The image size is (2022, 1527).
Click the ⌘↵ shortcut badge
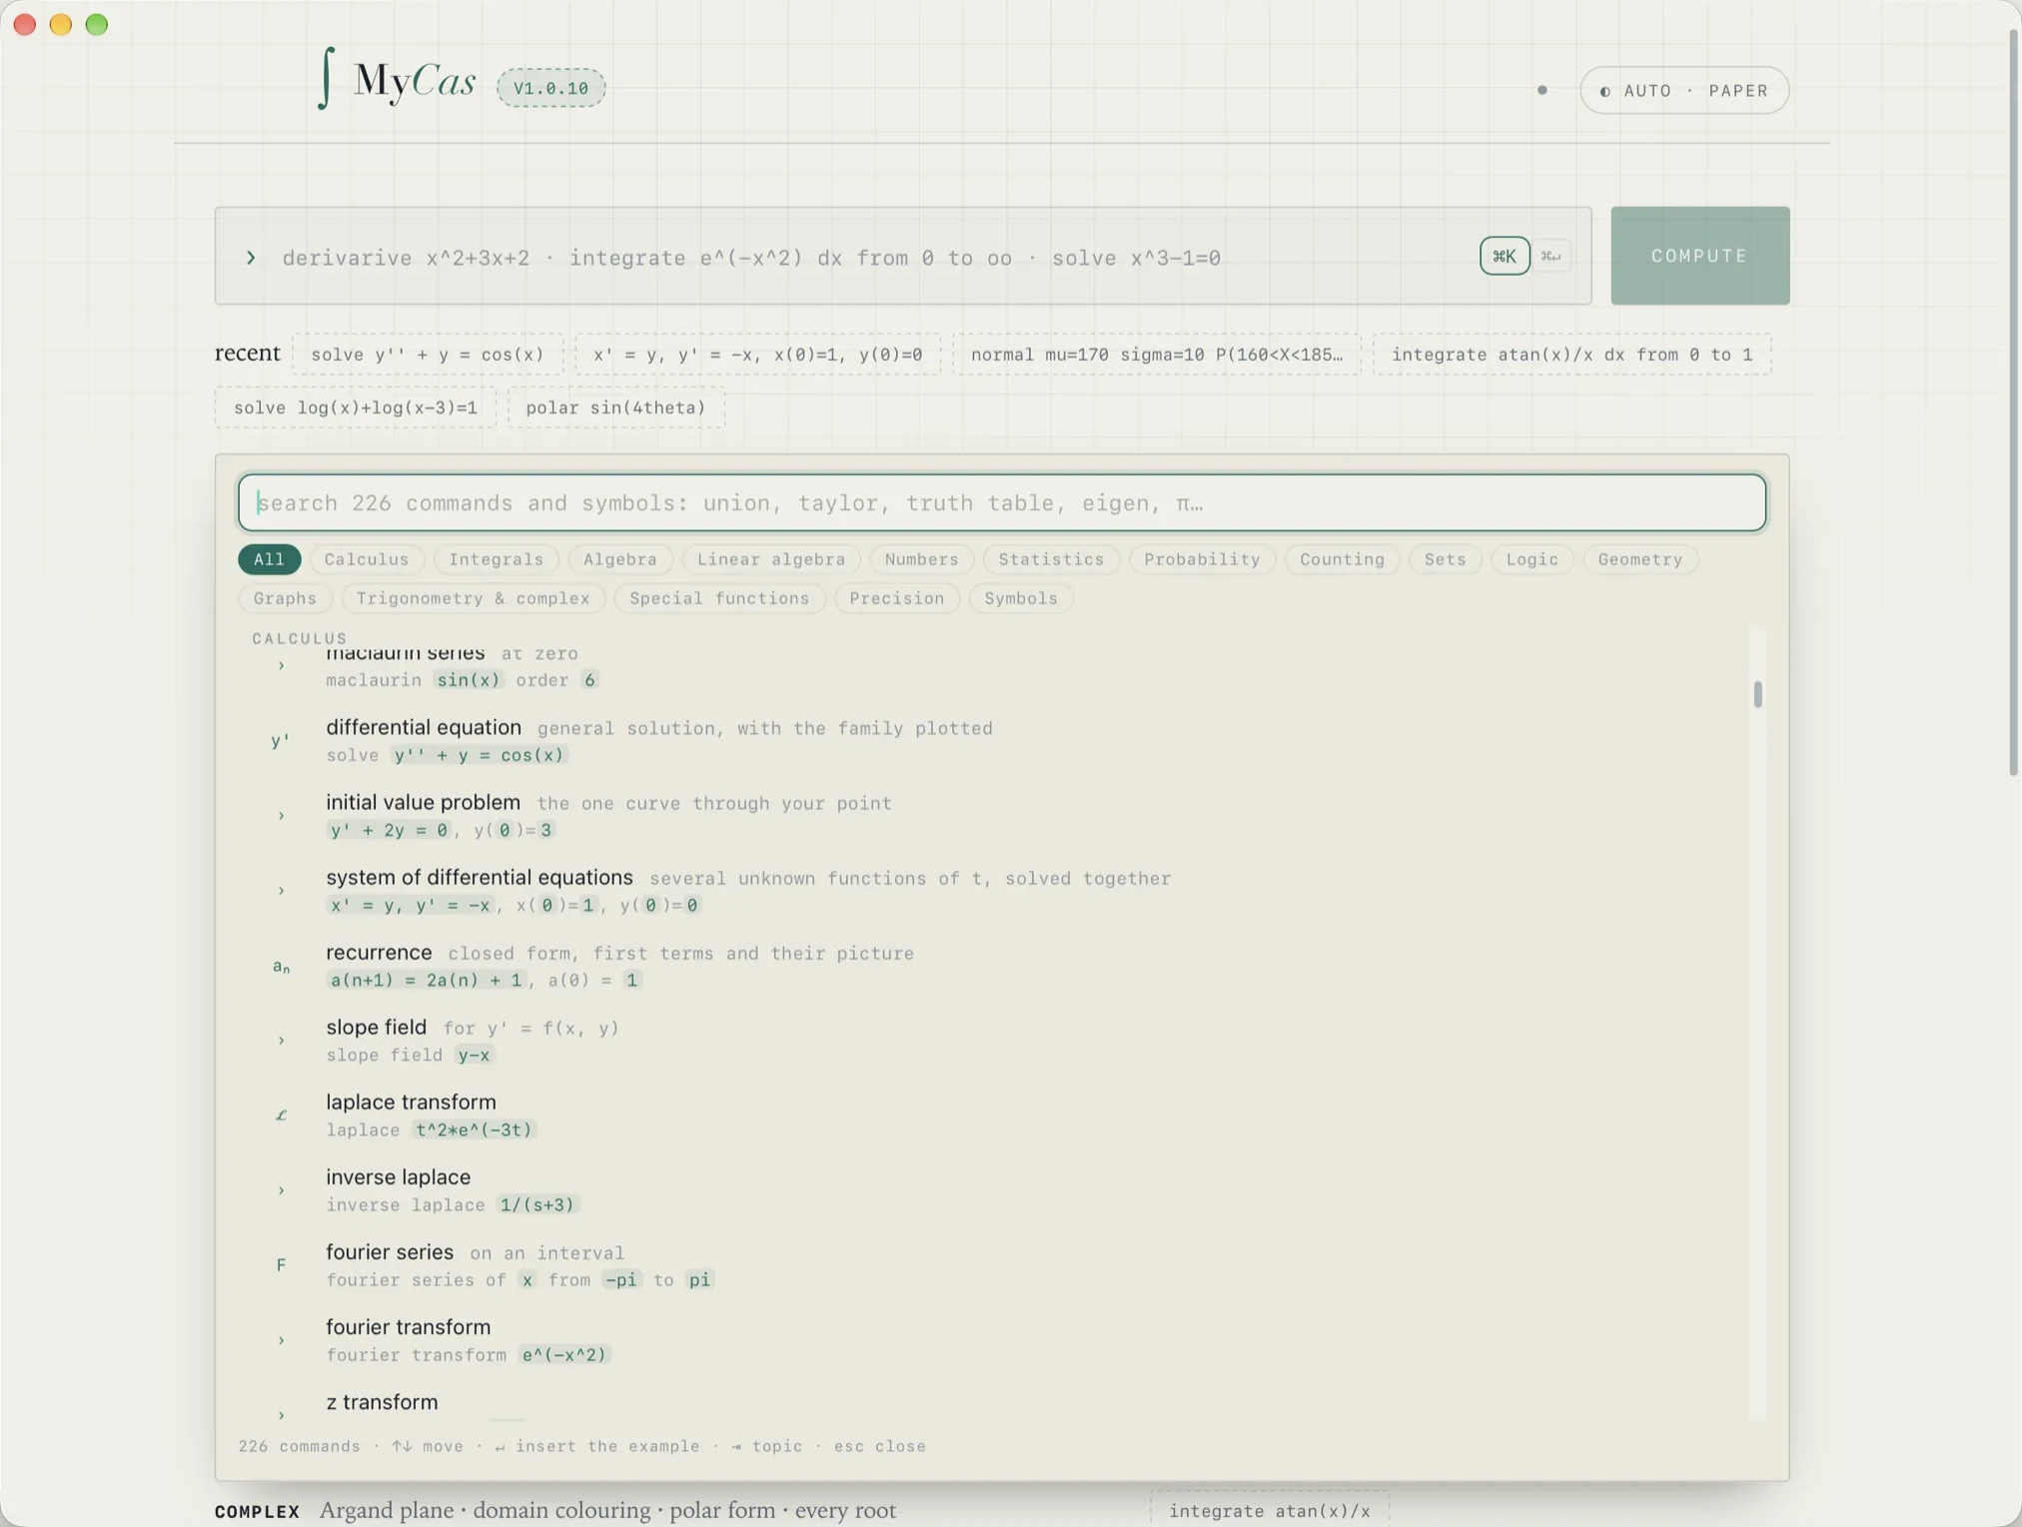tap(1550, 257)
